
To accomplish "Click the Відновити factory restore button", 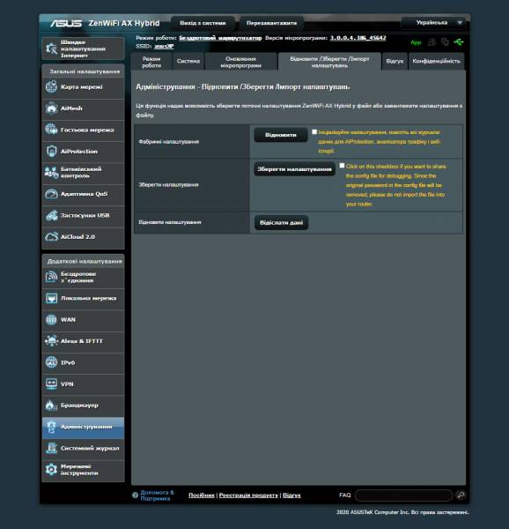I will click(281, 135).
